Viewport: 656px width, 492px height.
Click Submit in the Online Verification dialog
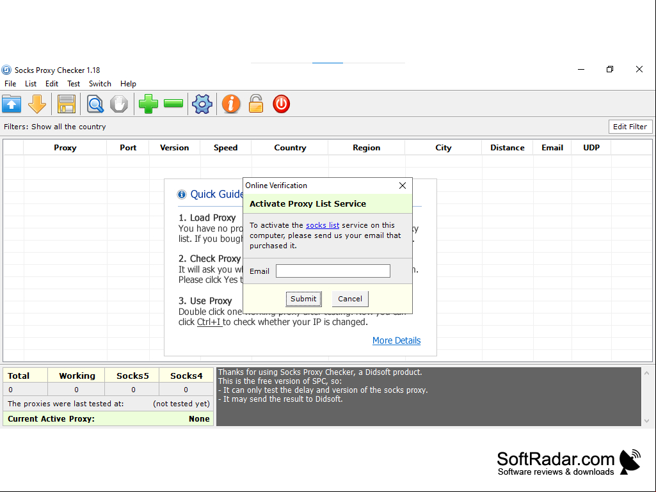(304, 299)
